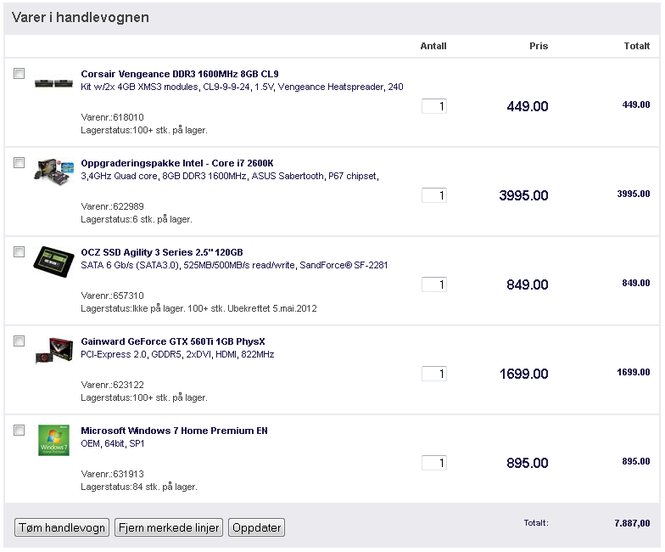Click Varenr.:622989 text
Image resolution: width=665 pixels, height=552 pixels.
(112, 206)
